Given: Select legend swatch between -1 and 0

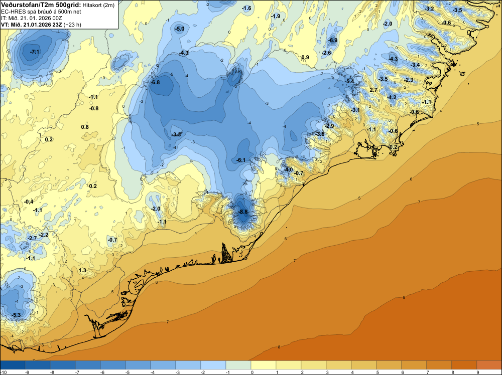Looking at the screenshot, I should coord(238,365).
